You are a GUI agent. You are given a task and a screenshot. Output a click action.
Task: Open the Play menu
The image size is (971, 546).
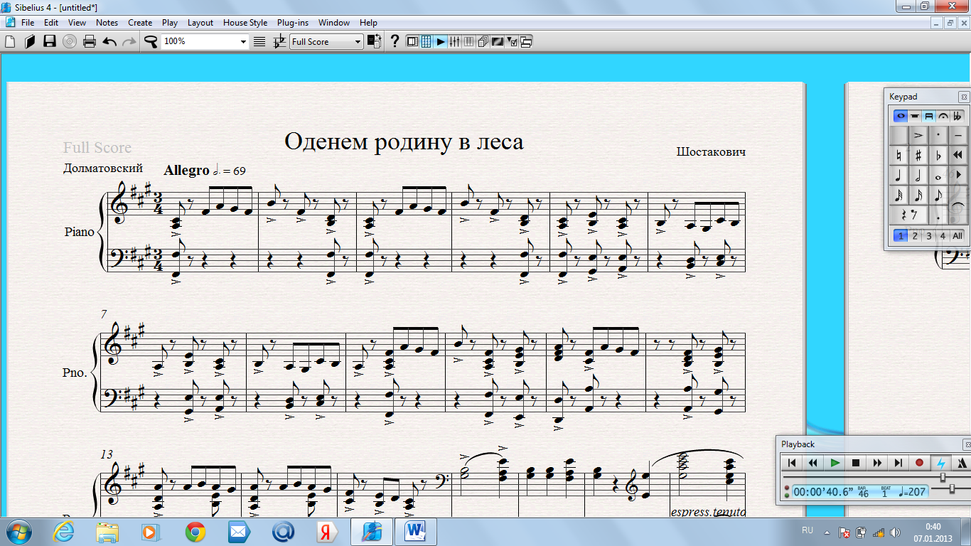pyautogui.click(x=170, y=23)
